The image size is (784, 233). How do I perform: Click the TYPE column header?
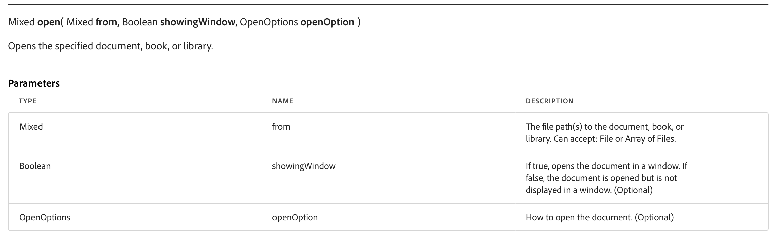coord(28,101)
